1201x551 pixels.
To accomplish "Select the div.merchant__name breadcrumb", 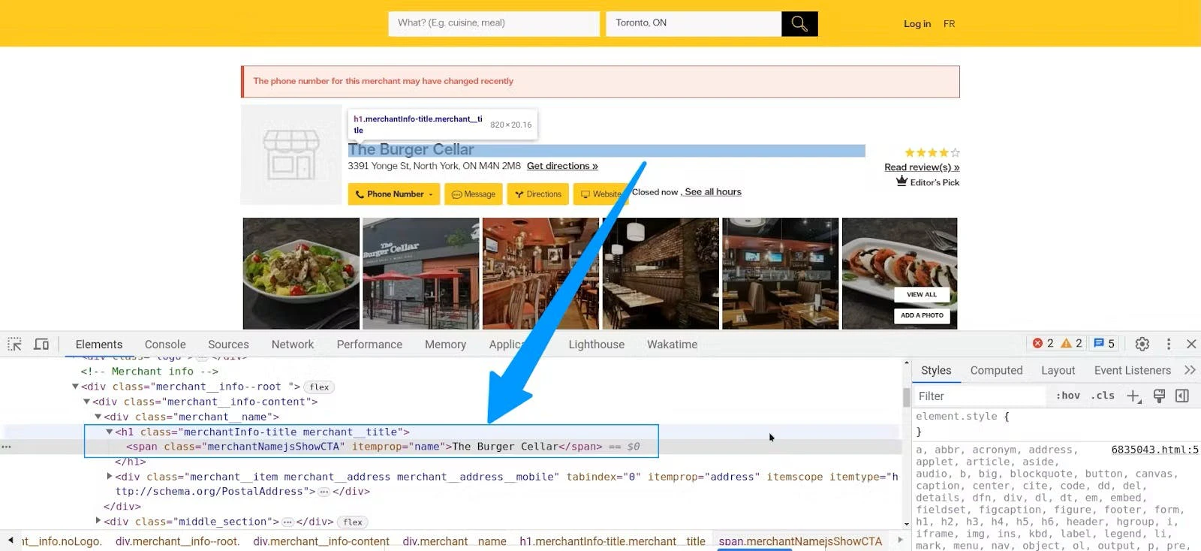I will (454, 541).
